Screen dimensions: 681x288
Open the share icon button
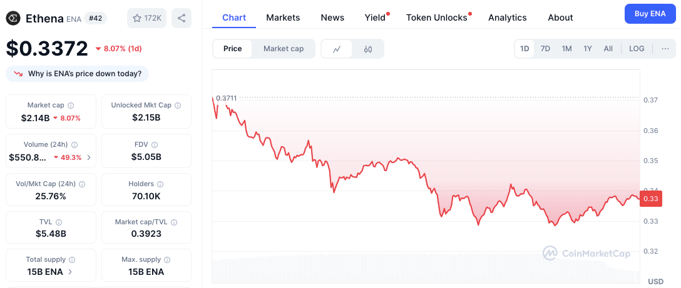pos(182,18)
